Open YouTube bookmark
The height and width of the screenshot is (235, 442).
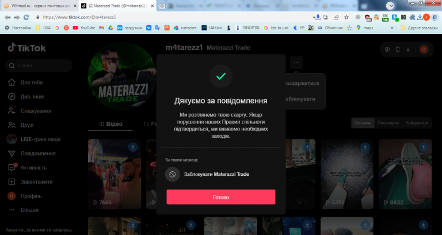[84, 28]
